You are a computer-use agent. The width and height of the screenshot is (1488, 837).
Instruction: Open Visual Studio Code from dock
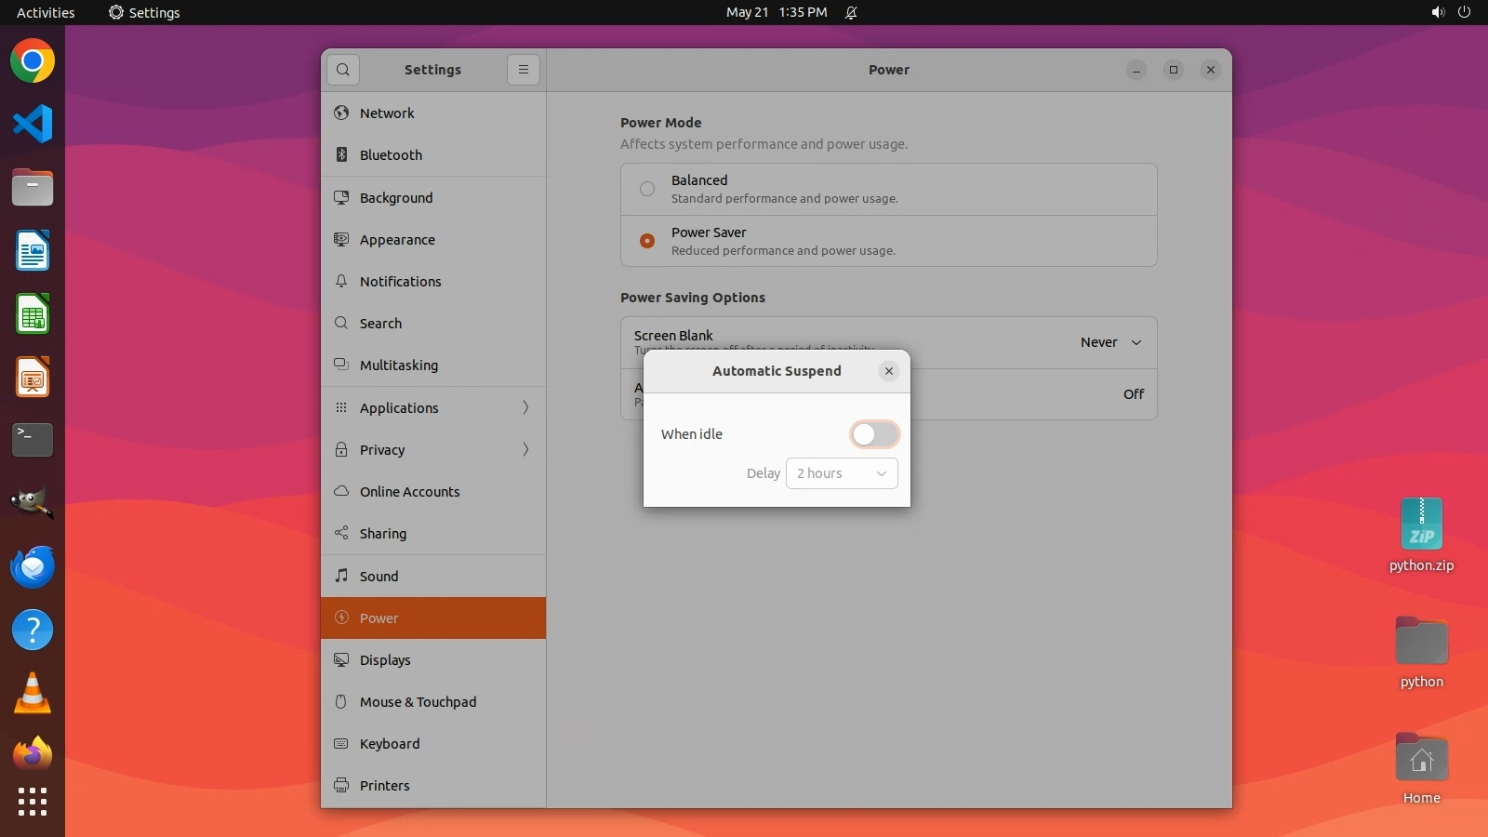pos(33,125)
